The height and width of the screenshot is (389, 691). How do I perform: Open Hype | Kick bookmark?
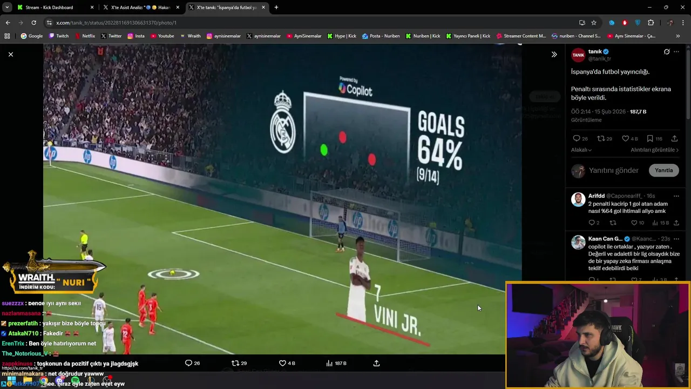[x=342, y=36]
